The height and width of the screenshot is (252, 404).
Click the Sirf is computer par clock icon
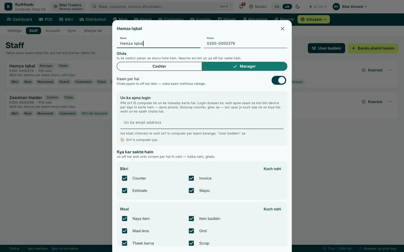point(122,140)
